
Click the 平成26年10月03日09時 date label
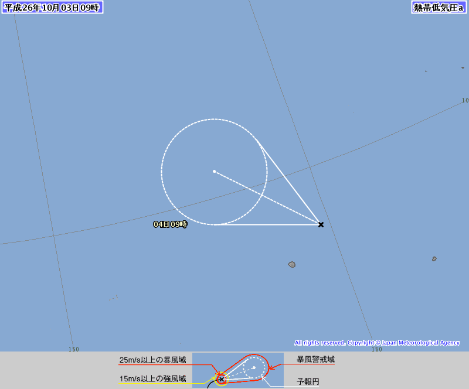[52, 8]
